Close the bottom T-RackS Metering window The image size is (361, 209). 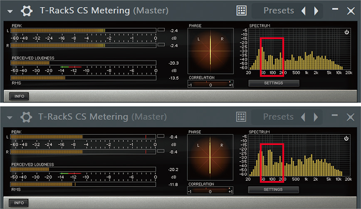[351, 117]
